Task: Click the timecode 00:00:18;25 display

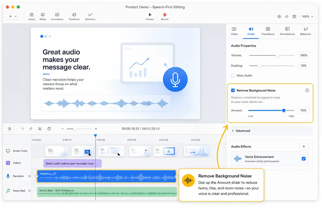Action: tap(130, 129)
